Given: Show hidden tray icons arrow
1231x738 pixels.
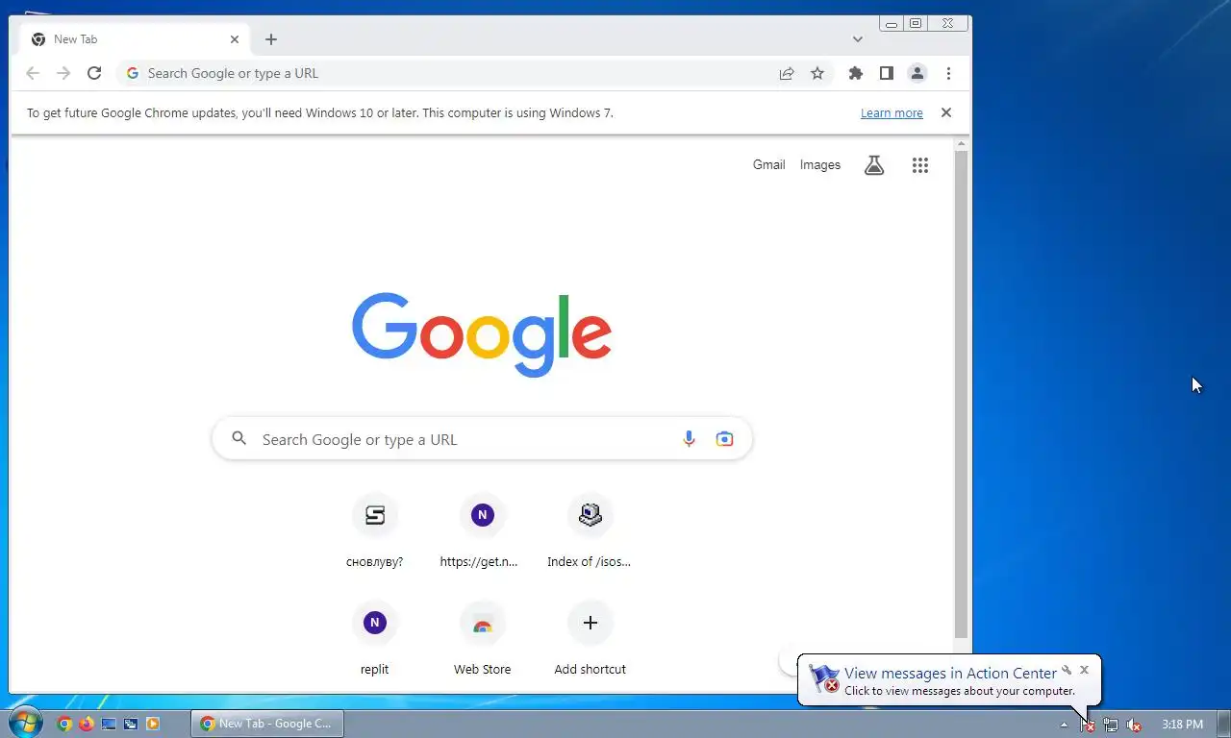Looking at the screenshot, I should point(1064,725).
